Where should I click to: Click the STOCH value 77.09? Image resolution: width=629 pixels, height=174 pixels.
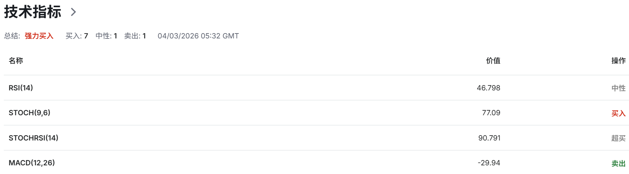coord(491,113)
